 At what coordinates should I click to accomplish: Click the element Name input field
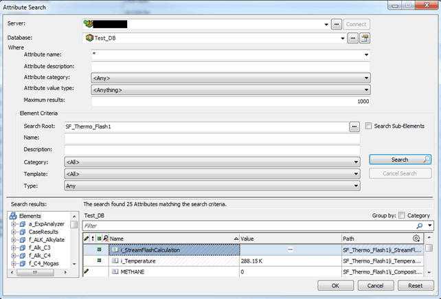click(x=212, y=138)
